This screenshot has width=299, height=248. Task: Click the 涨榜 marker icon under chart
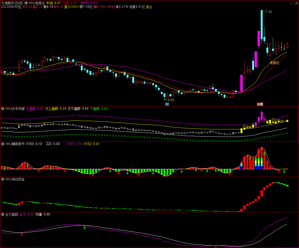click(x=260, y=104)
